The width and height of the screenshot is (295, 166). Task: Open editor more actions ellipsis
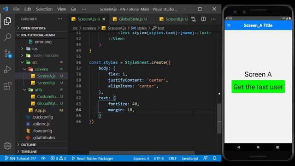tap(213, 19)
